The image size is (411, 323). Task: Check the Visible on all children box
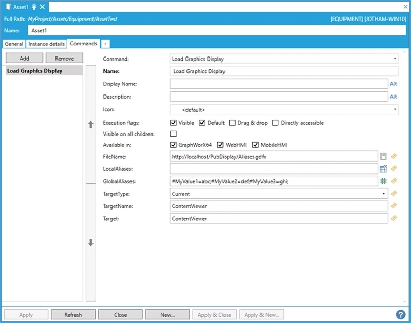point(174,134)
